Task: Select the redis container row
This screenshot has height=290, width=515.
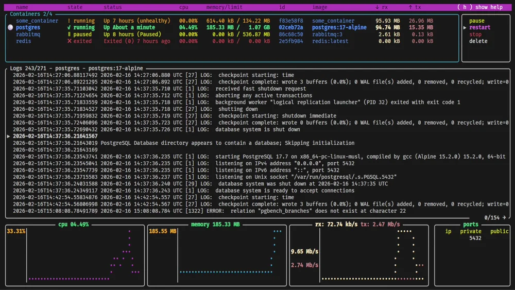Action: [23, 41]
